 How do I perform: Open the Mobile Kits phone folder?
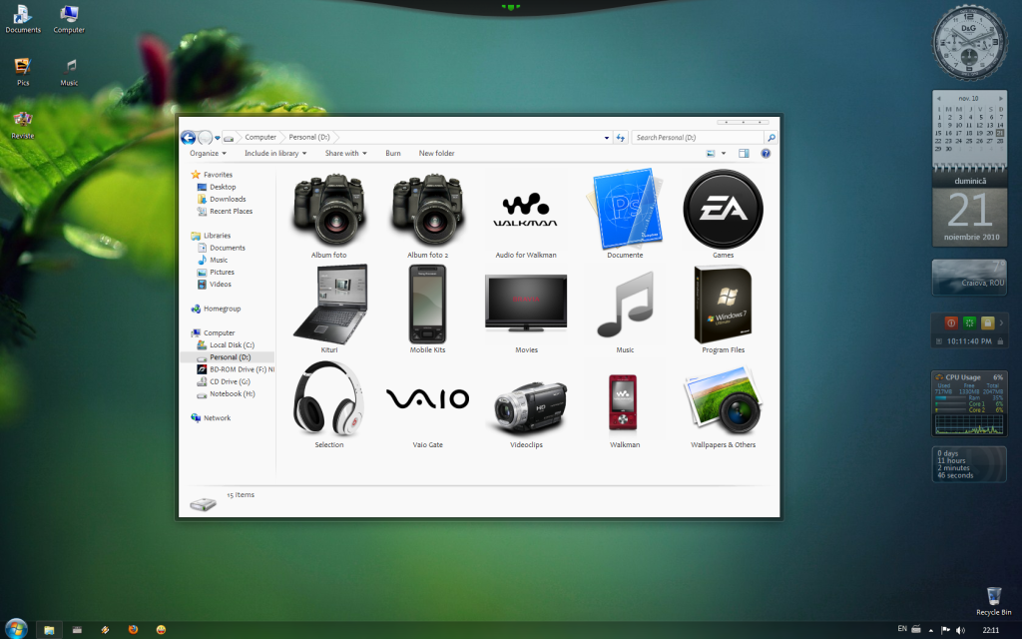[427, 304]
